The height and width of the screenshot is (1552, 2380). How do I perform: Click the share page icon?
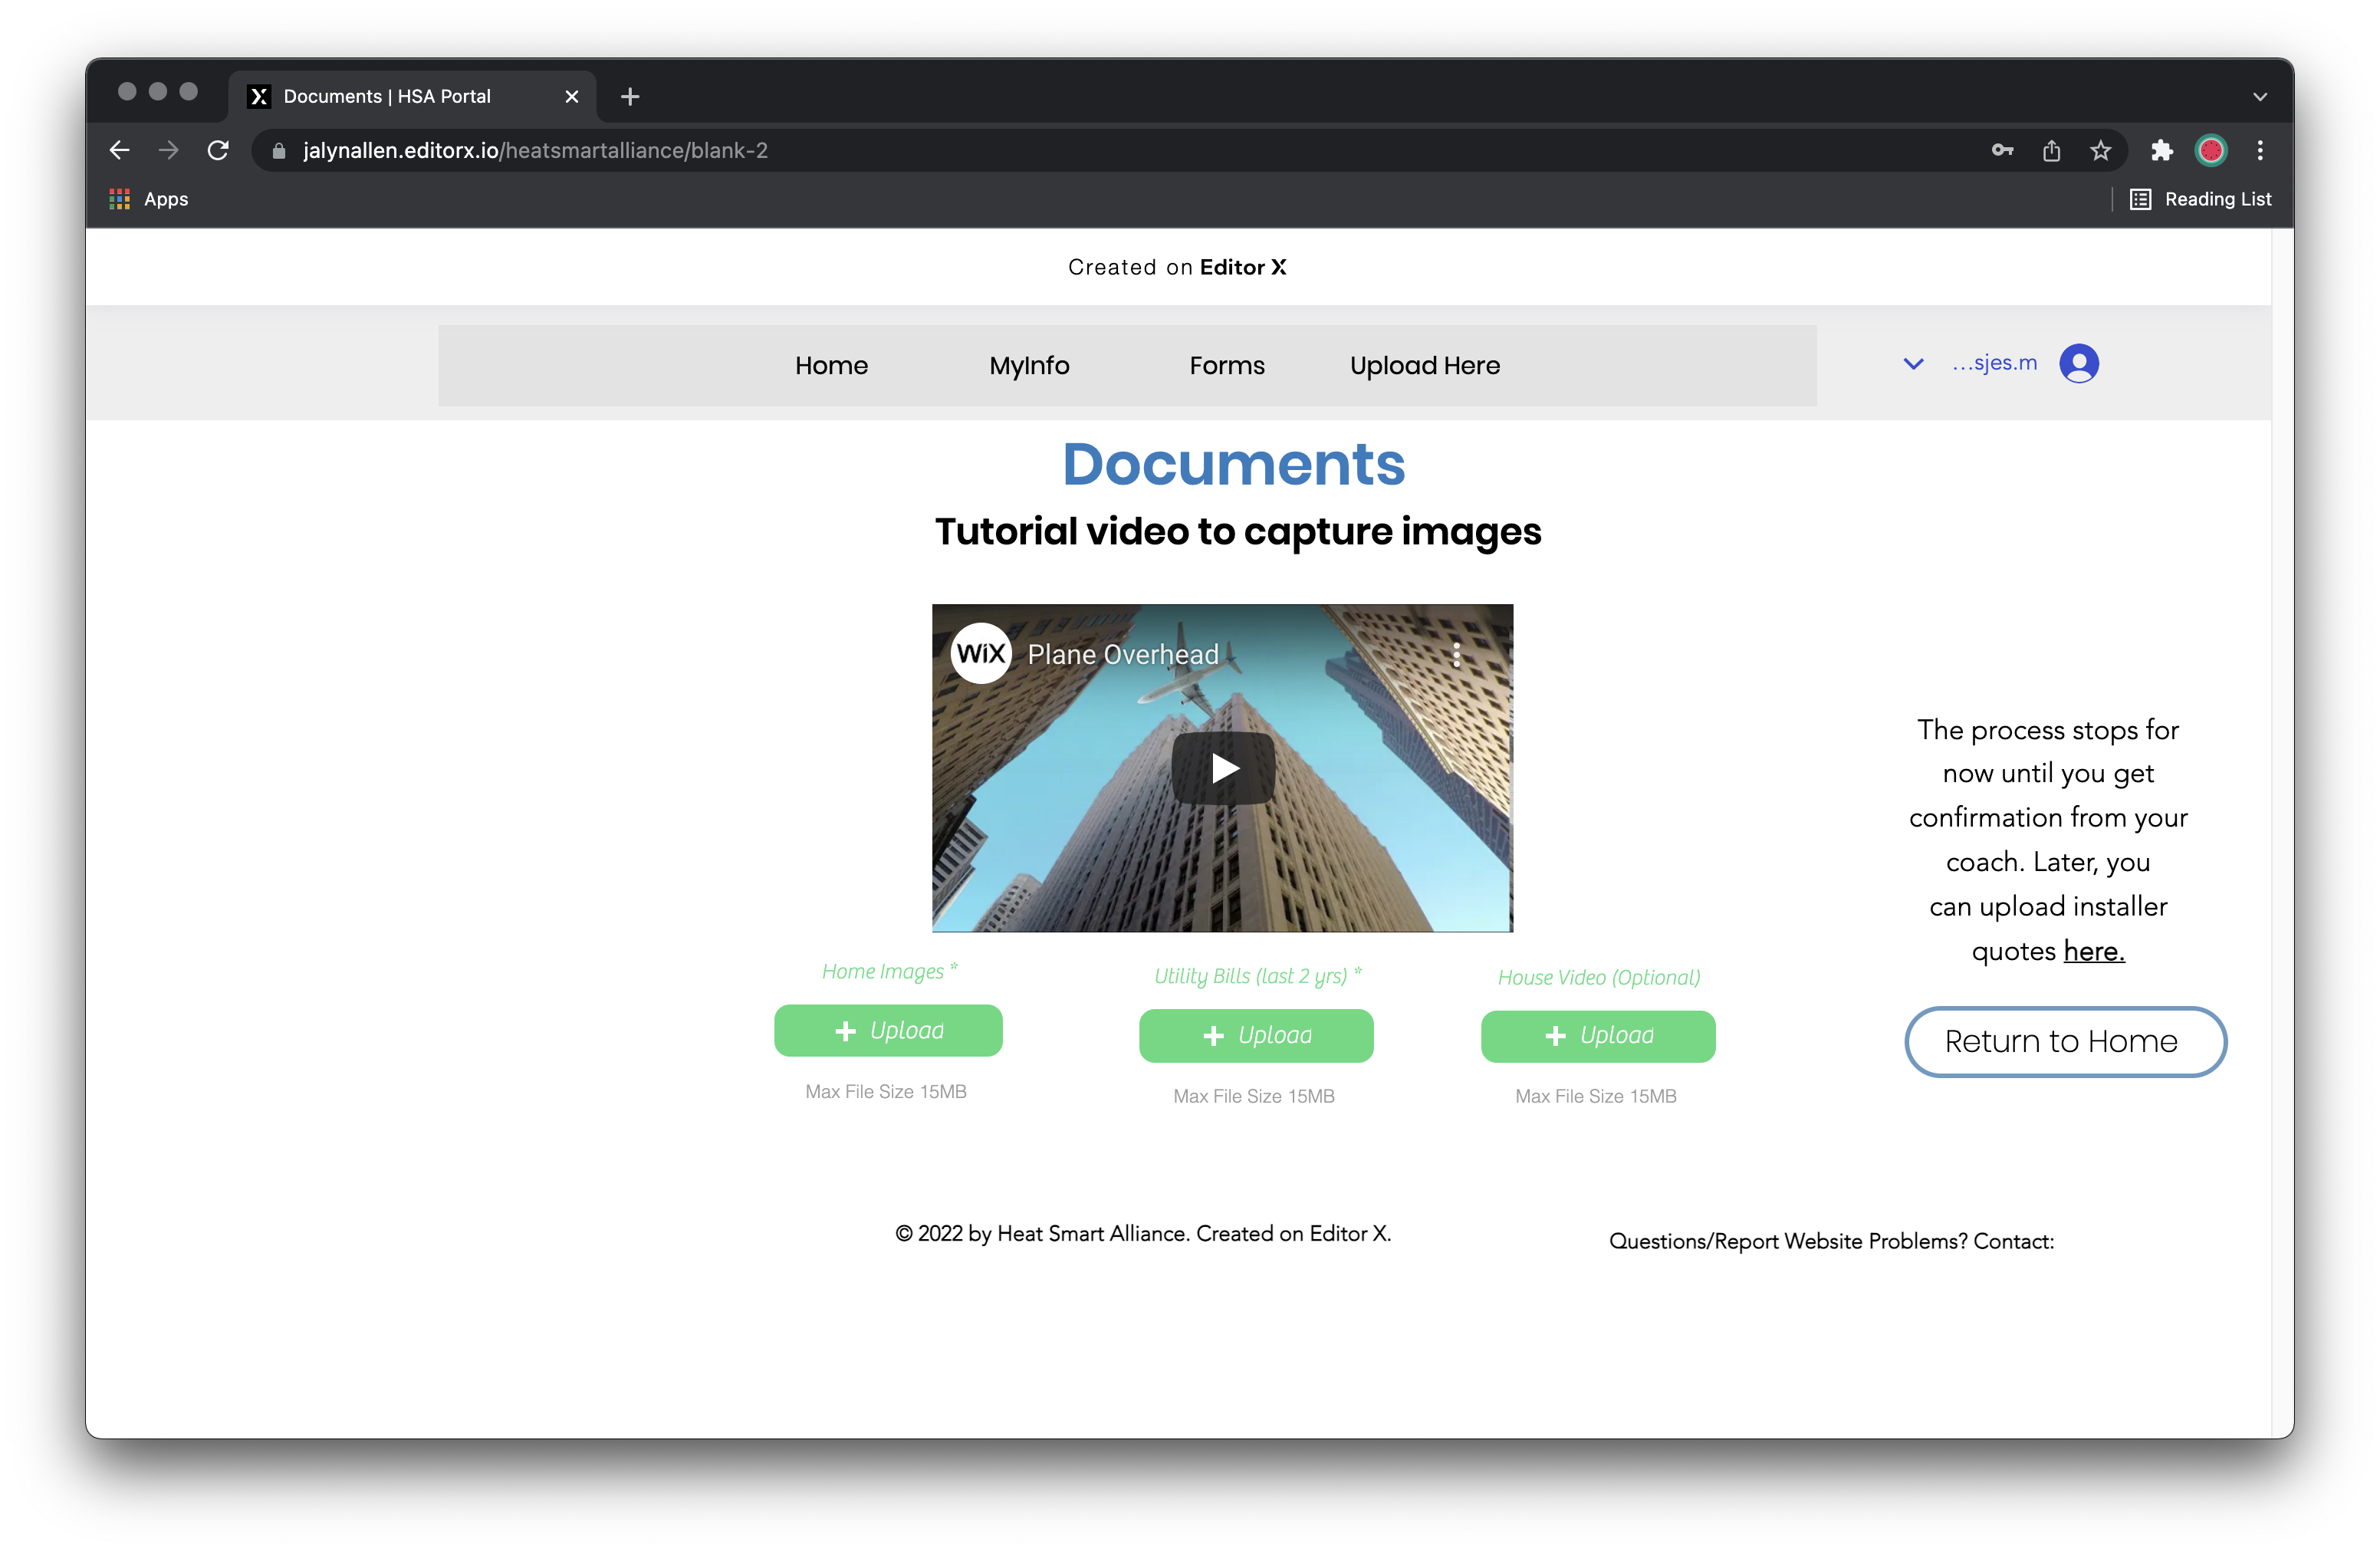2051,150
